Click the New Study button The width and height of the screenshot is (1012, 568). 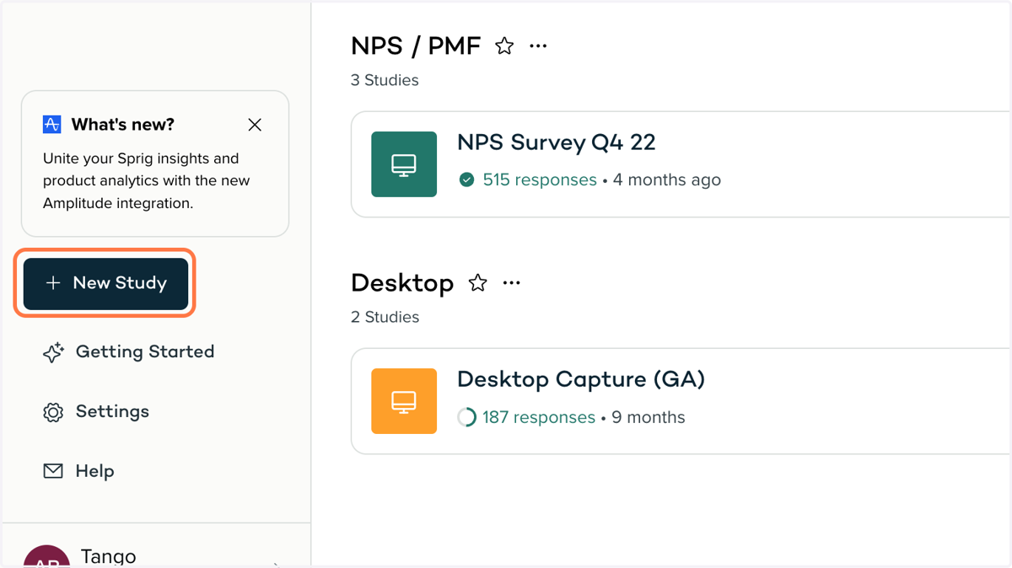coord(105,283)
